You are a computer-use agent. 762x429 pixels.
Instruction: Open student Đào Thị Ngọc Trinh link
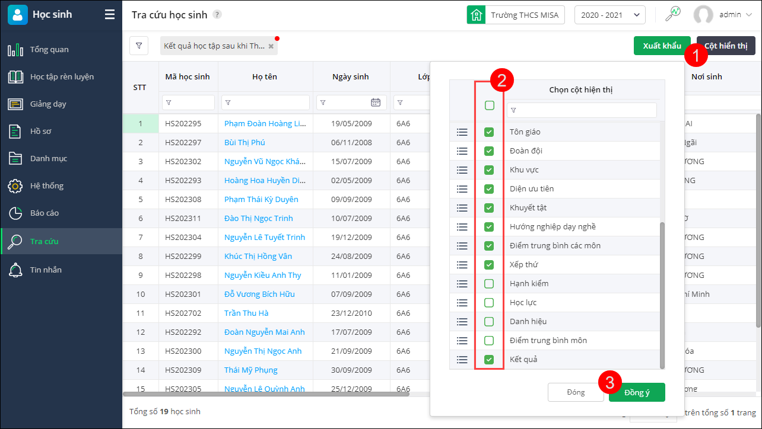tap(259, 219)
